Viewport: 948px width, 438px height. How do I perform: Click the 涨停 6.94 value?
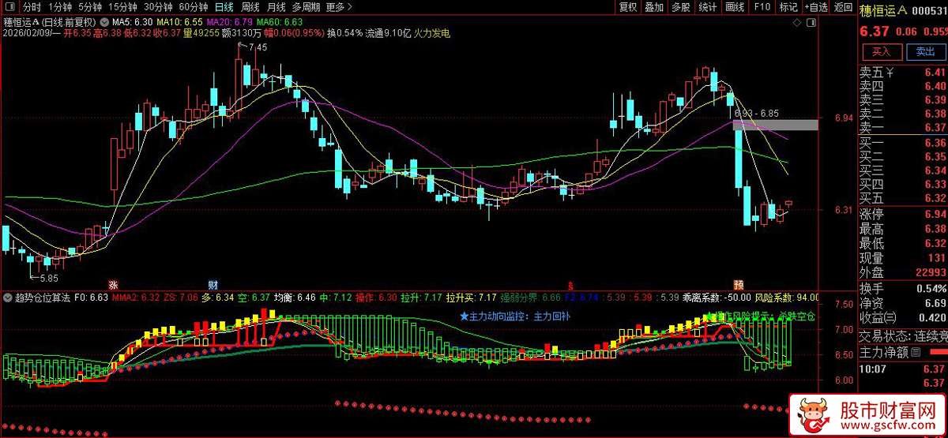(x=935, y=214)
